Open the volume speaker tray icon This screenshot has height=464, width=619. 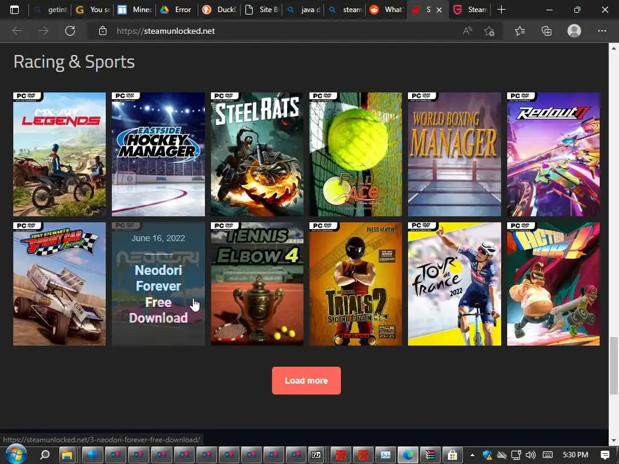(x=531, y=455)
